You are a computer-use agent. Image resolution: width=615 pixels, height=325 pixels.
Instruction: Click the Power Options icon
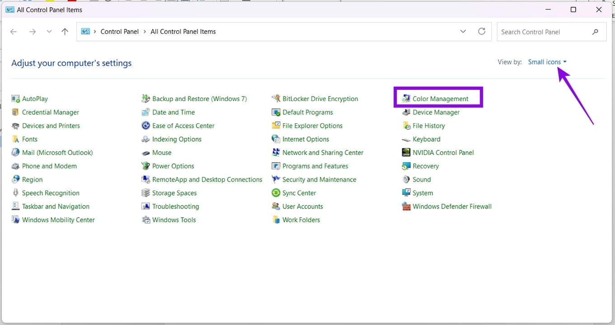[x=145, y=166]
